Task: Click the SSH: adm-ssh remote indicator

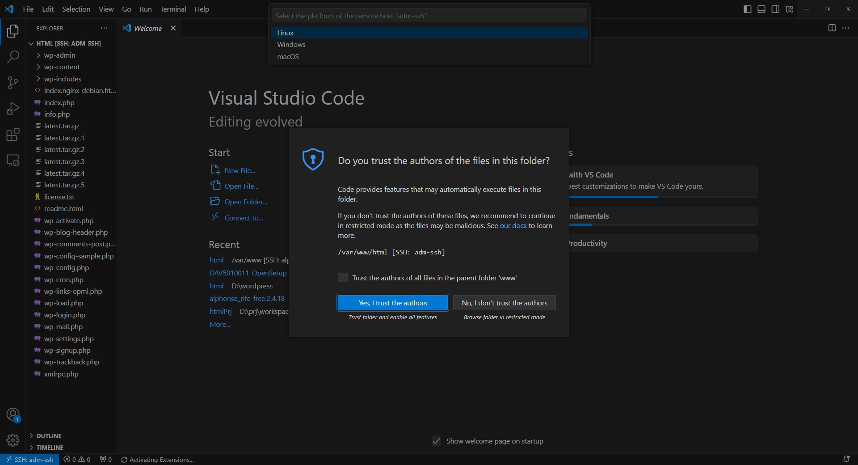Action: 29,459
